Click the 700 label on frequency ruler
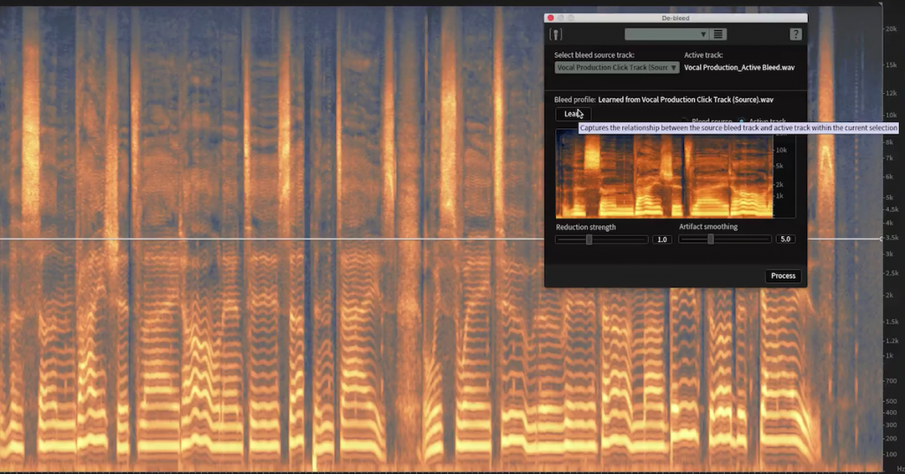The image size is (905, 474). point(892,381)
